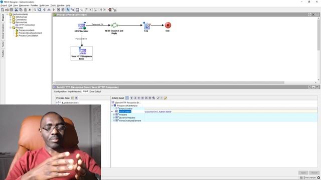
Task: Open the Edit menu
Action: [x=10, y=5]
